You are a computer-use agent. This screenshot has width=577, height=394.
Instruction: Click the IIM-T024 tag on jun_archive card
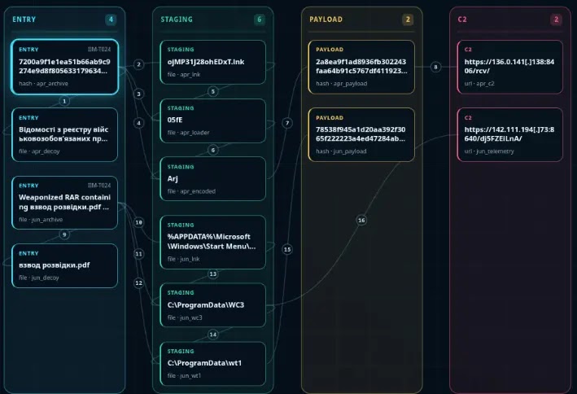point(99,186)
